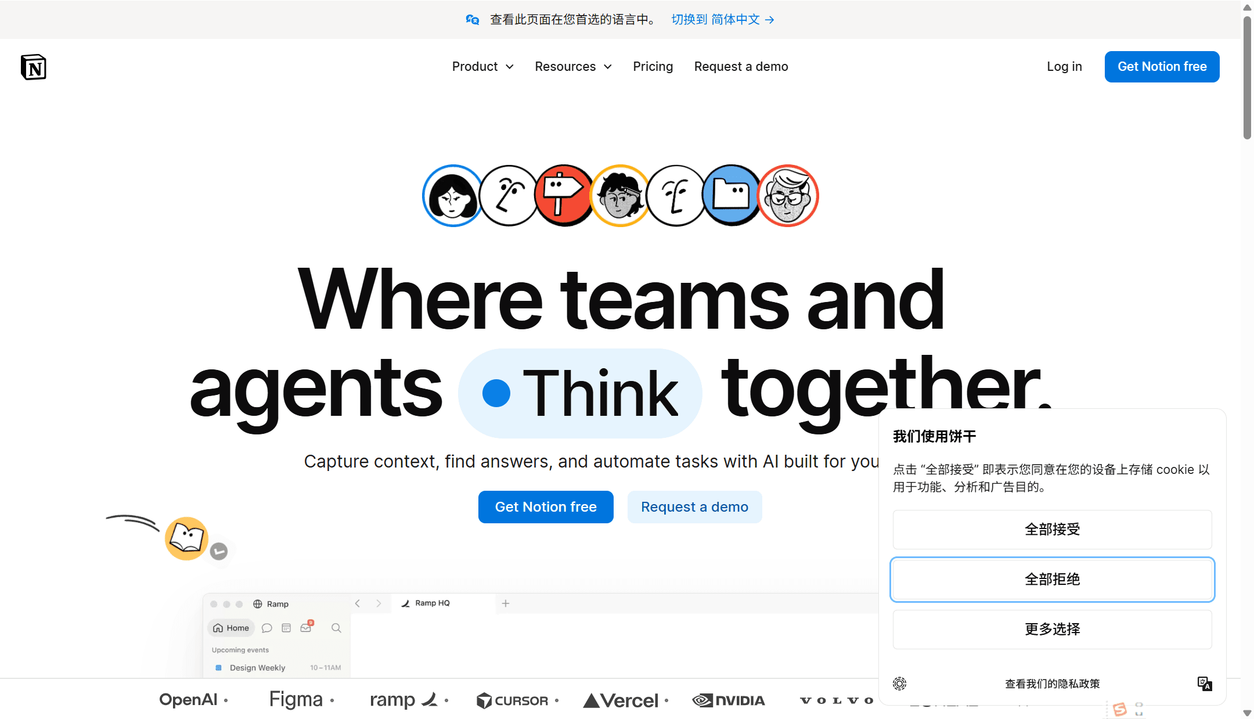Screen dimensions: 1254x719
Task: Open cookie settings icon in the cookie dialog
Action: point(900,684)
